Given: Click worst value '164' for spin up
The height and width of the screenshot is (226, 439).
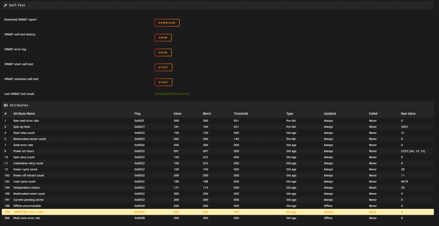Looking at the screenshot, I should 205,127.
